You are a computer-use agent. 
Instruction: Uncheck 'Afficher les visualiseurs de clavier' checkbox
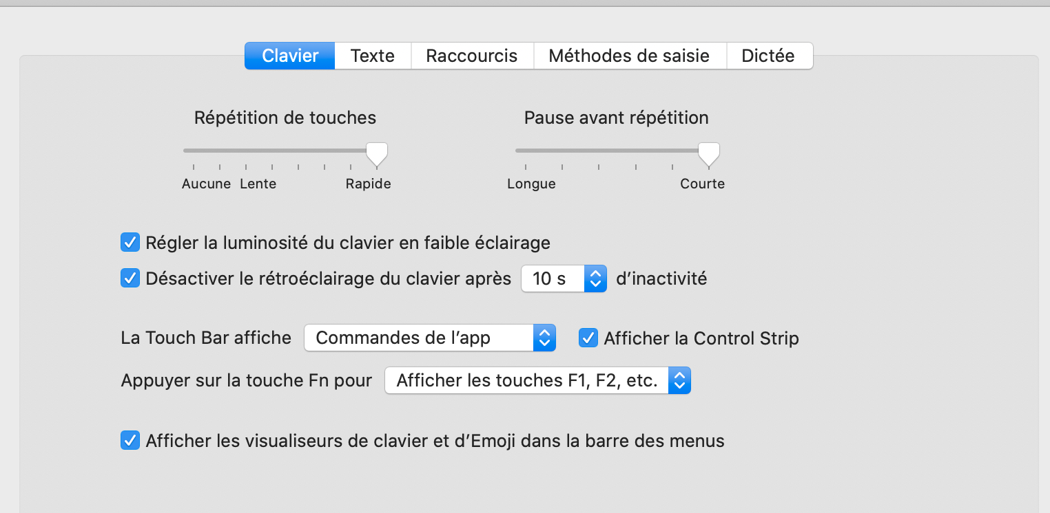click(130, 440)
